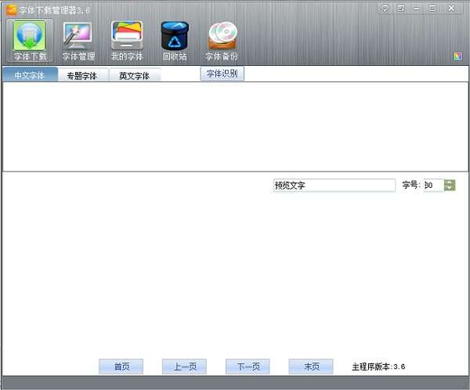
Task: Close the font manager window
Action: point(451,8)
